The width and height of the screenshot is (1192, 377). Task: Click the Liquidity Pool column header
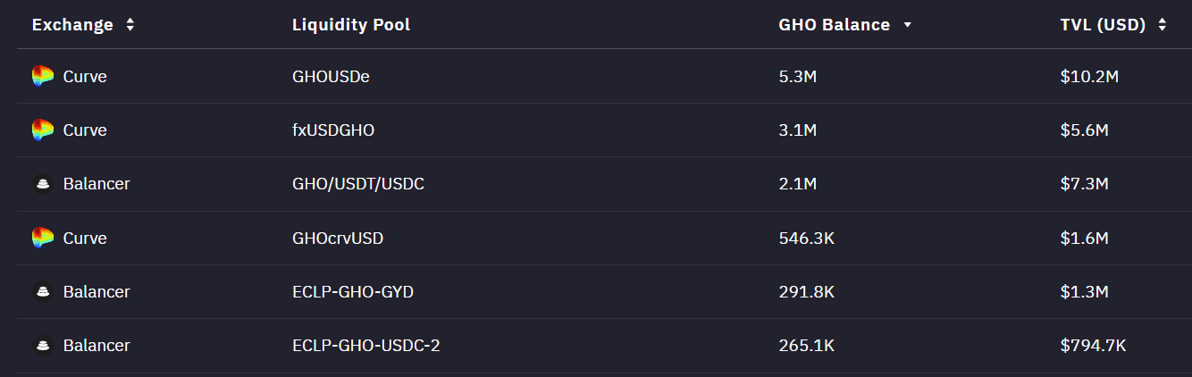(351, 25)
